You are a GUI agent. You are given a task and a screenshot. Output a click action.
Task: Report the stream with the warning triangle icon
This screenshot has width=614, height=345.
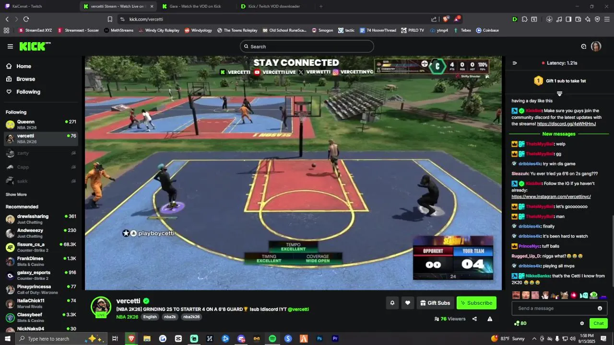click(490, 319)
